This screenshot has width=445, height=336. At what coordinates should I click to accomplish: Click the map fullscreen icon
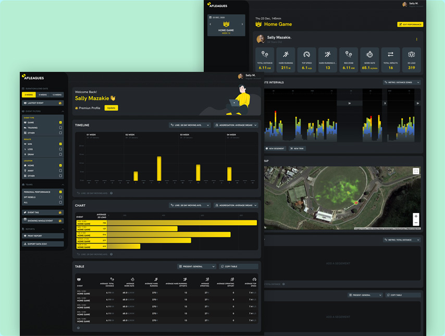(x=415, y=171)
